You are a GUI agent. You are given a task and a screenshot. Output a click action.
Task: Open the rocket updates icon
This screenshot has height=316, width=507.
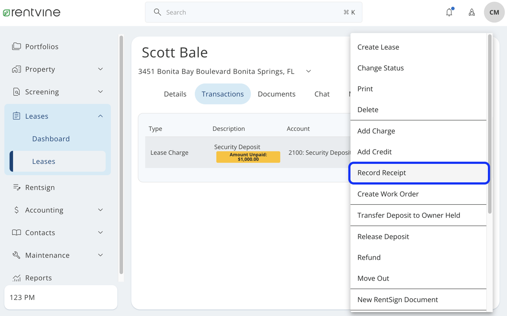click(471, 12)
